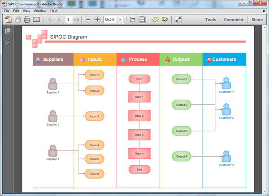
Task: Open the Tools pane
Action: point(210,20)
